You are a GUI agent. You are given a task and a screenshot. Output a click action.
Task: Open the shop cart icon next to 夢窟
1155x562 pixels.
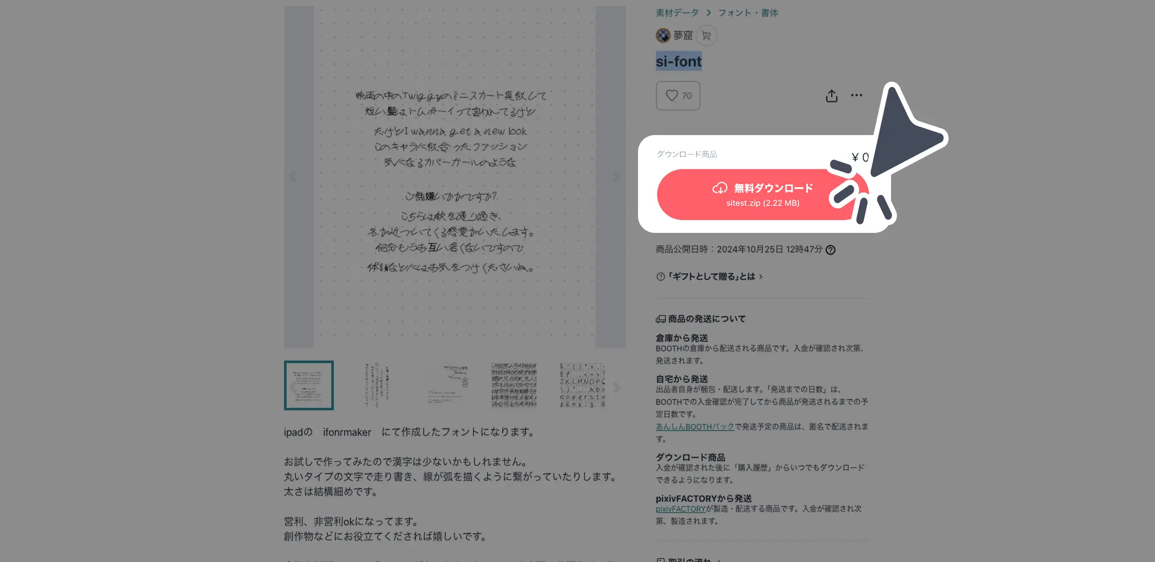pos(706,36)
